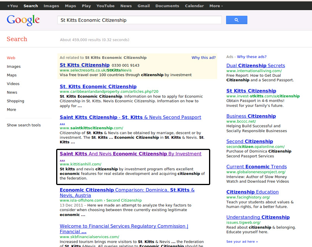Click the red Search heading
The image size is (312, 247).
point(17,39)
